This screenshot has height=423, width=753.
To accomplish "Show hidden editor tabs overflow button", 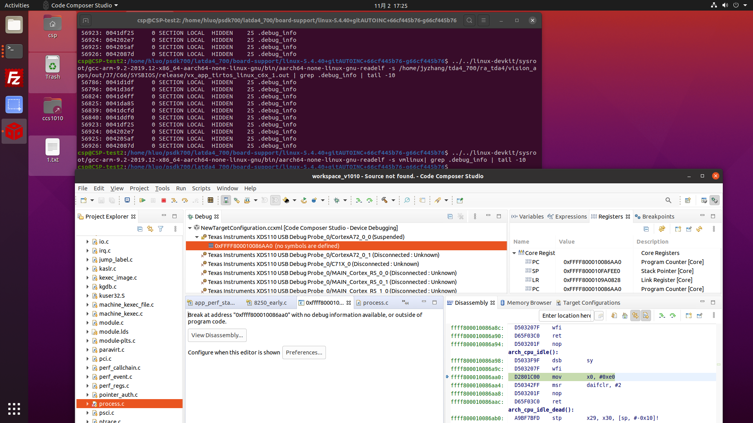I will point(405,302).
